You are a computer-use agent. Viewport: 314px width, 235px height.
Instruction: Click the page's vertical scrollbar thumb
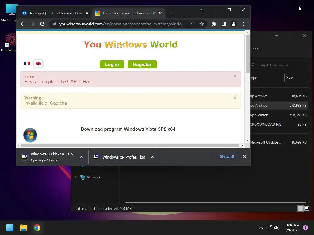pyautogui.click(x=247, y=54)
